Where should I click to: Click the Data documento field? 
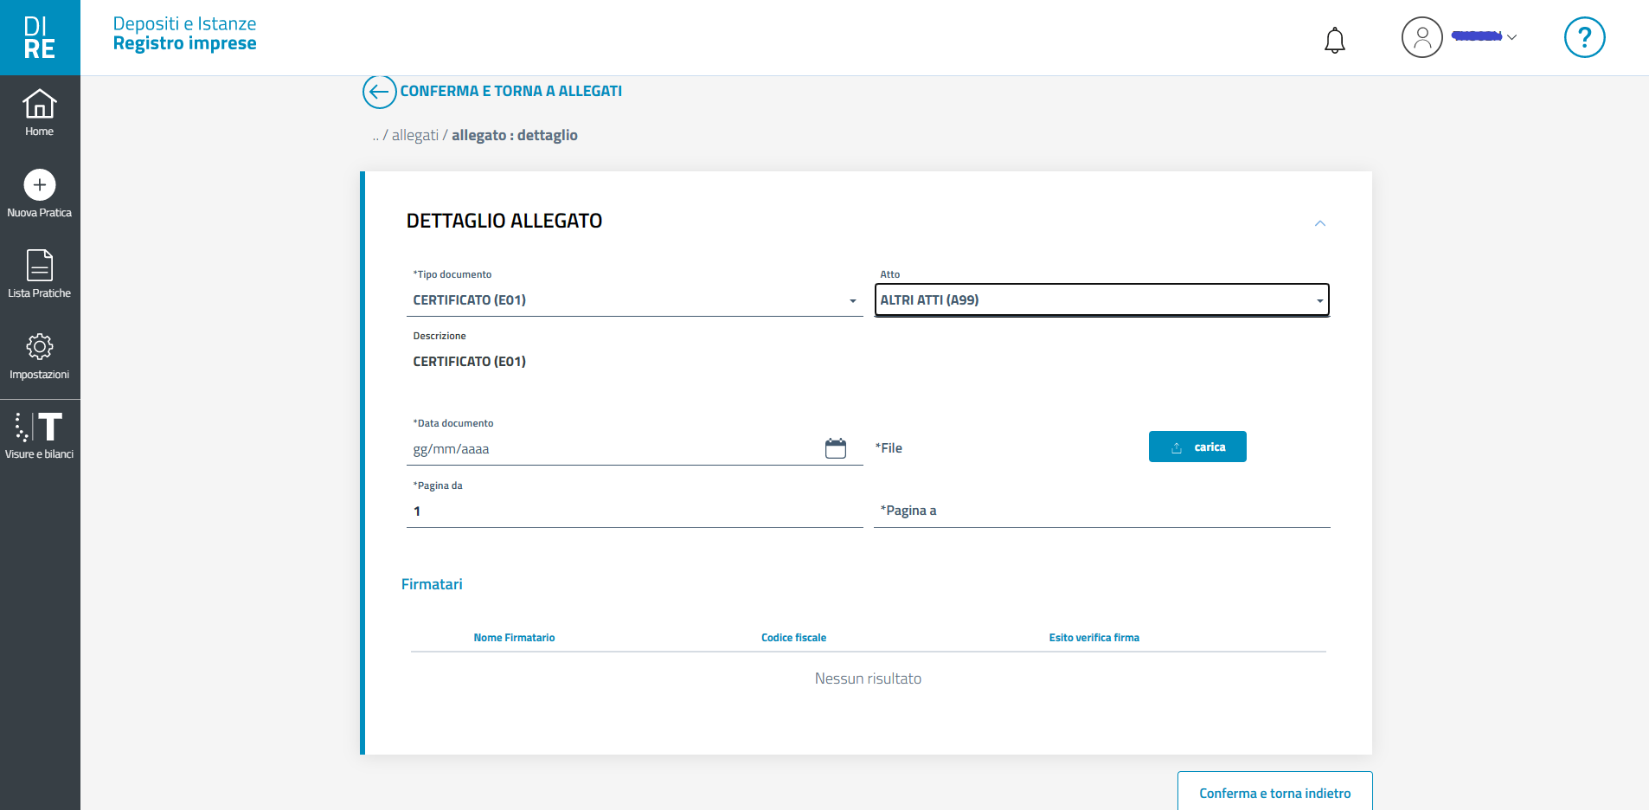[614, 449]
